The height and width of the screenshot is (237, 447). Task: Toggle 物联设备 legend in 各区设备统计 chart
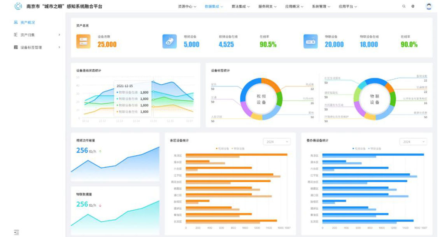[238, 148]
